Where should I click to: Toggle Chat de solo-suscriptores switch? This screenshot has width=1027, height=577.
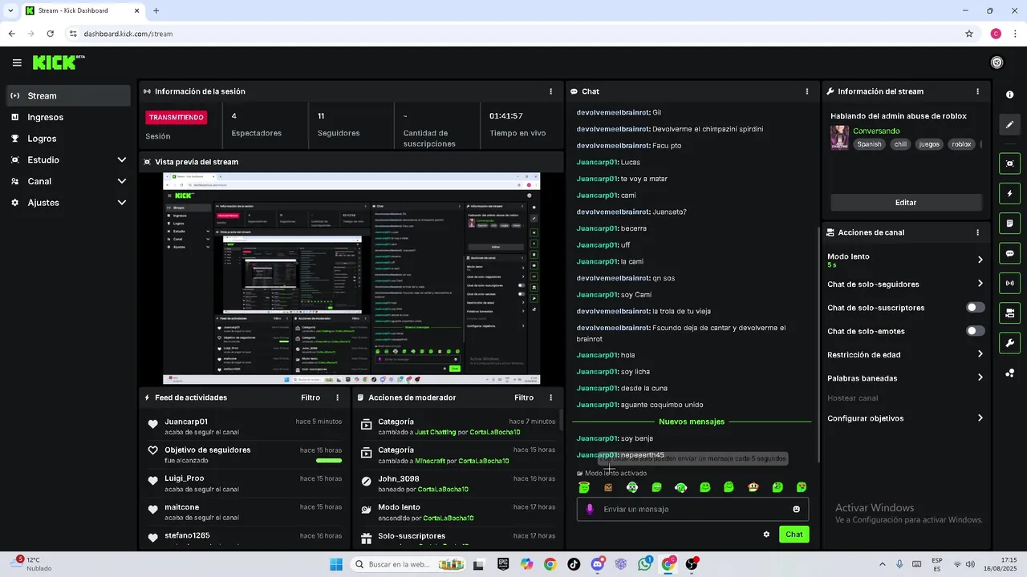pyautogui.click(x=975, y=308)
